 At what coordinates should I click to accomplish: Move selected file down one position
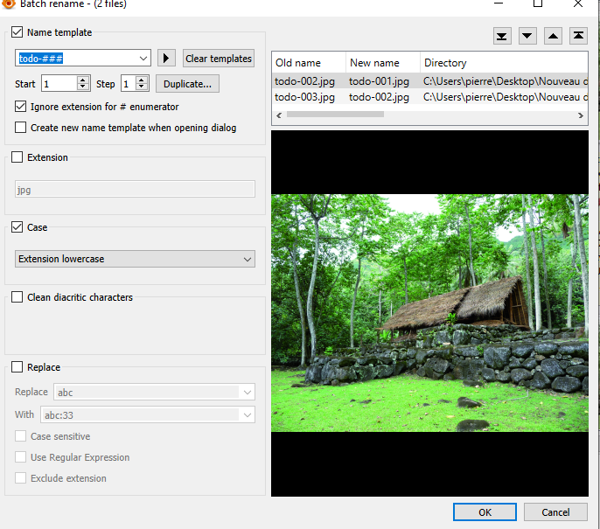click(x=527, y=36)
